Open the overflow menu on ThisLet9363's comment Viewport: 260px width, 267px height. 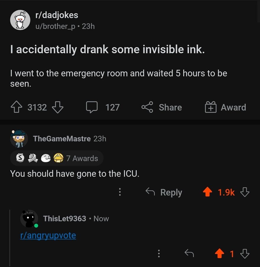click(159, 254)
